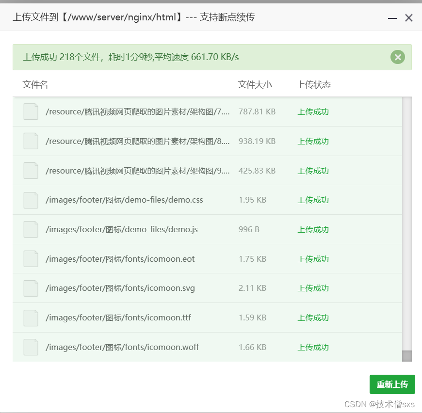Select file name /images/footer/图标/fonts/icomoon.ttf
Screen dimensions: 422x413
118,318
